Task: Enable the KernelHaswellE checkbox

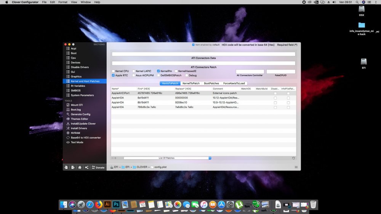Action: tap(176, 71)
